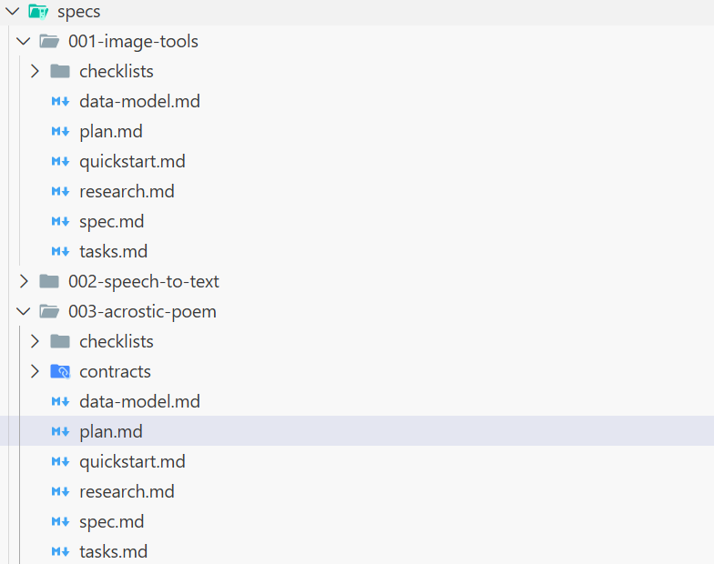Click the checklists folder icon under 003-acrostic-poem

60,341
